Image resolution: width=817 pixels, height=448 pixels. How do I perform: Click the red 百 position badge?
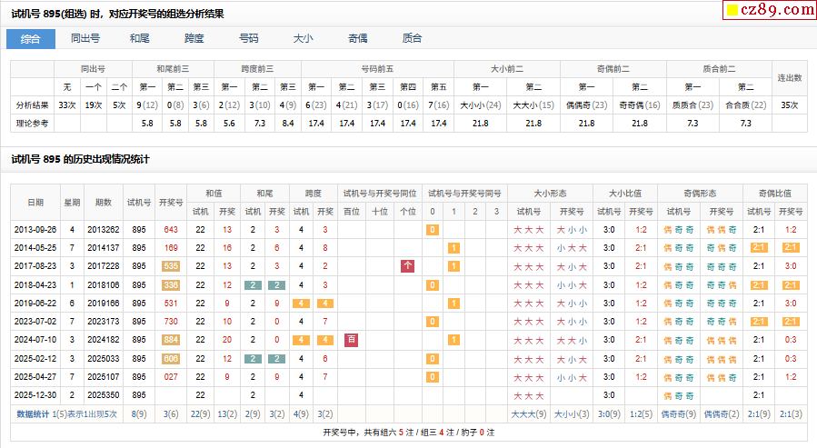point(352,340)
